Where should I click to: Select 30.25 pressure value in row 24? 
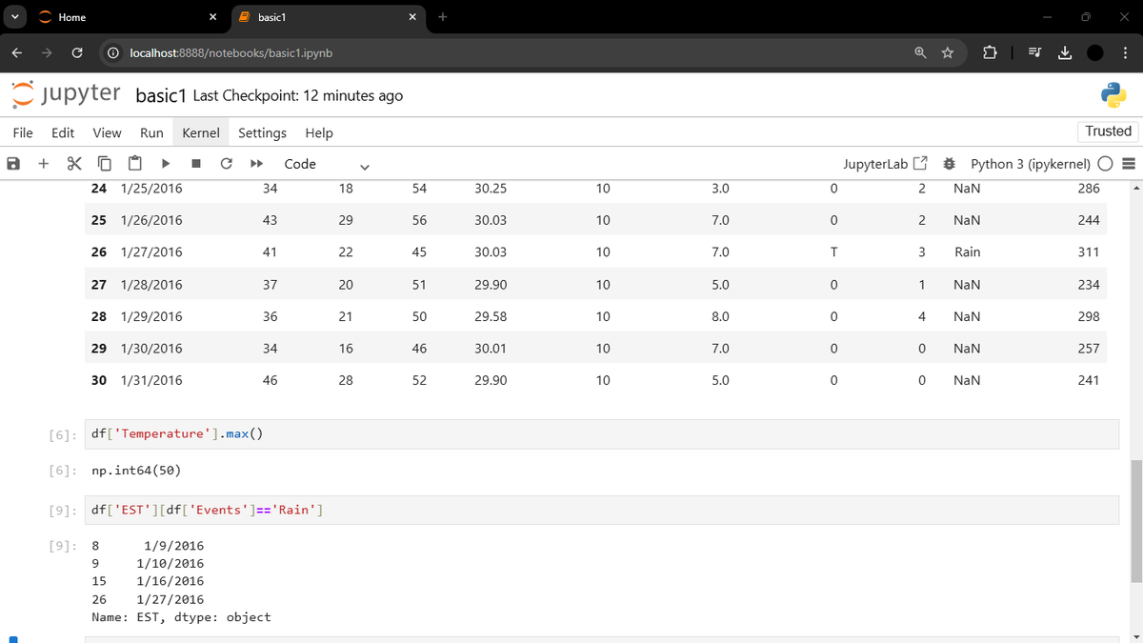click(490, 189)
